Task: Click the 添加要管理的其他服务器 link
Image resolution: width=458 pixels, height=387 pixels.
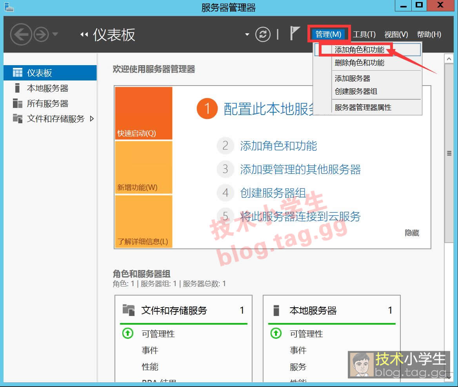Action: 300,170
